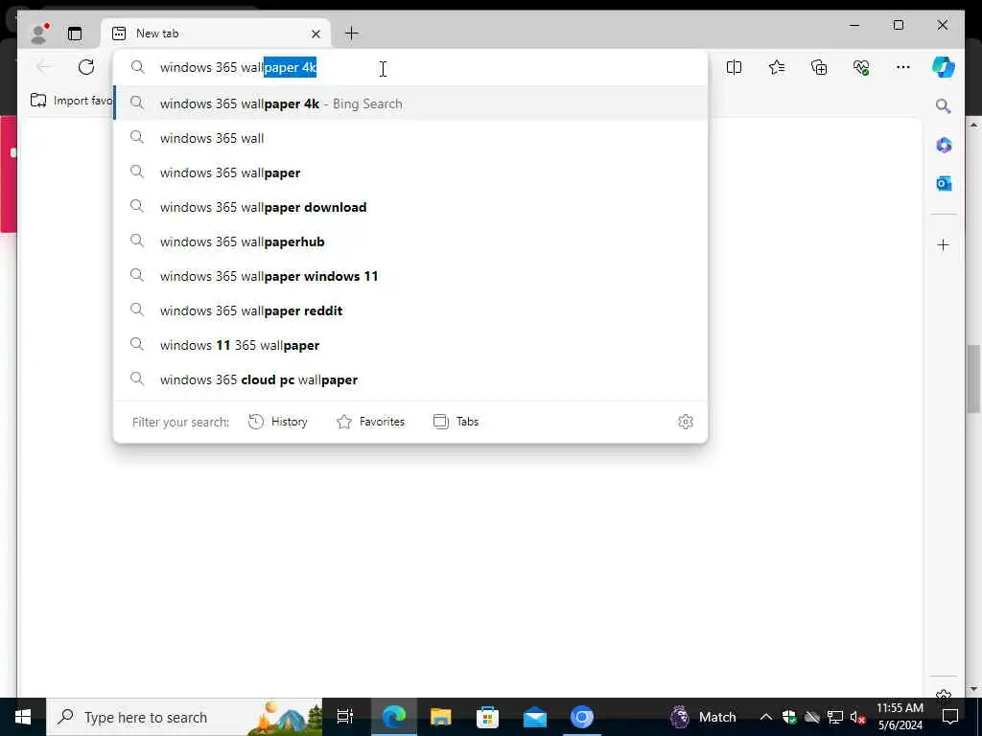This screenshot has height=736, width=982.
Task: Open Settings and more ellipsis menu
Action: [903, 67]
